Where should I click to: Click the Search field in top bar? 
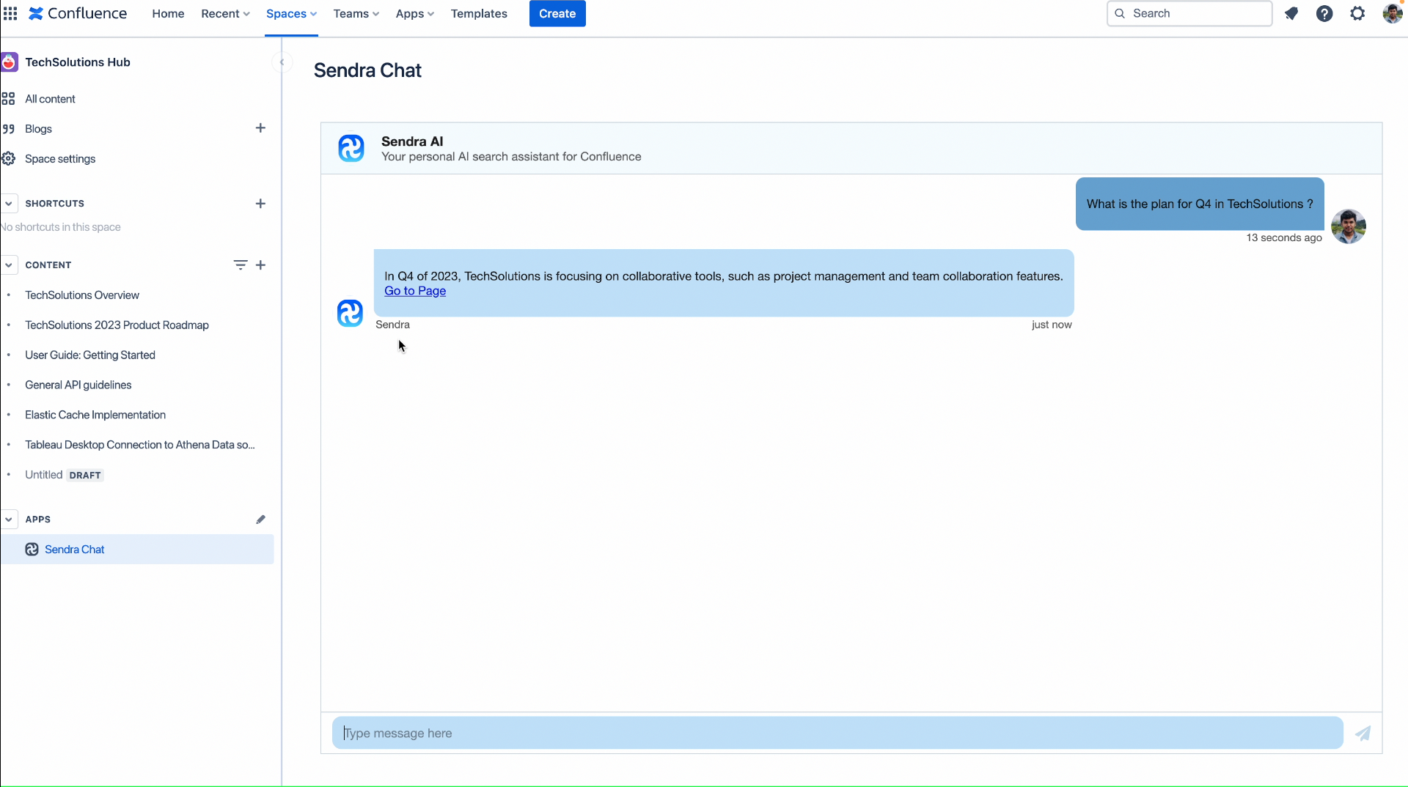tap(1189, 13)
